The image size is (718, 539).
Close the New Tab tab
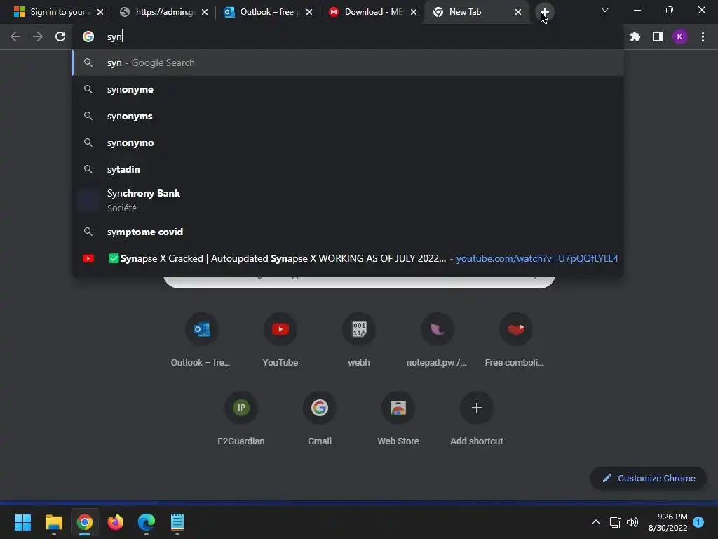click(518, 12)
